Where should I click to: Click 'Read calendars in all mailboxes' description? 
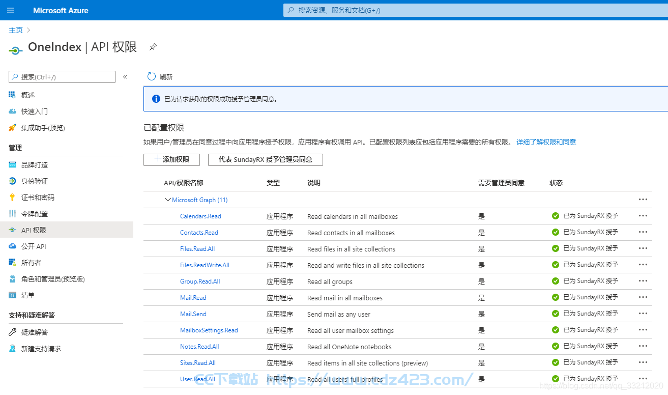tap(353, 216)
